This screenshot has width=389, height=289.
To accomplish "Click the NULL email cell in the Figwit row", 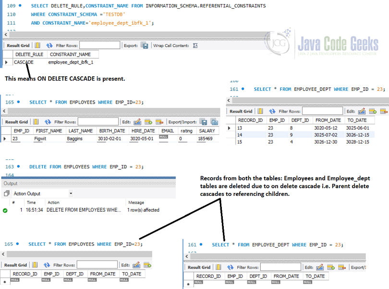I will (x=163, y=137).
